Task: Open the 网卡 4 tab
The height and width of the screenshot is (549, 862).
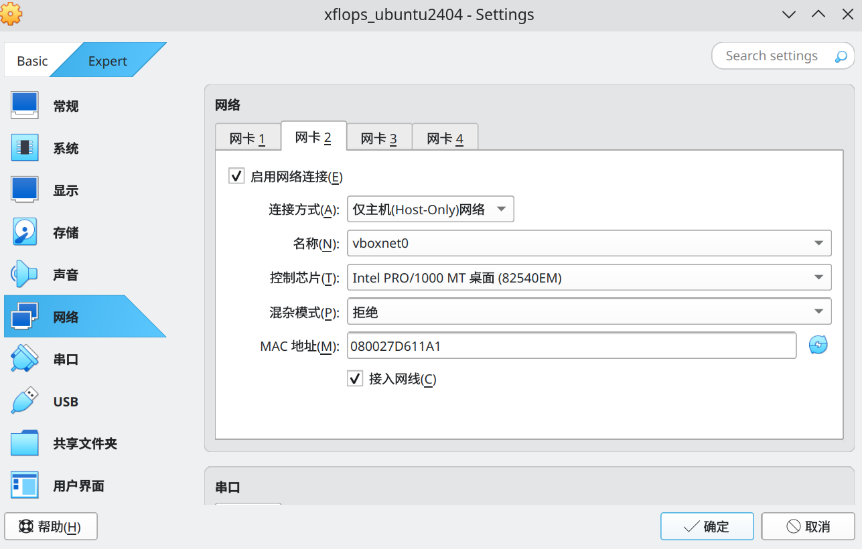Action: pos(445,139)
